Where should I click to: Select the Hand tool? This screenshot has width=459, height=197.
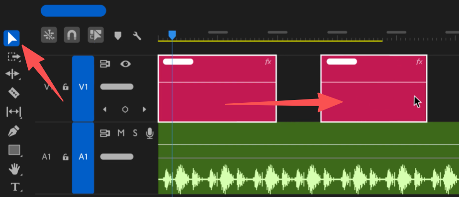pos(15,169)
